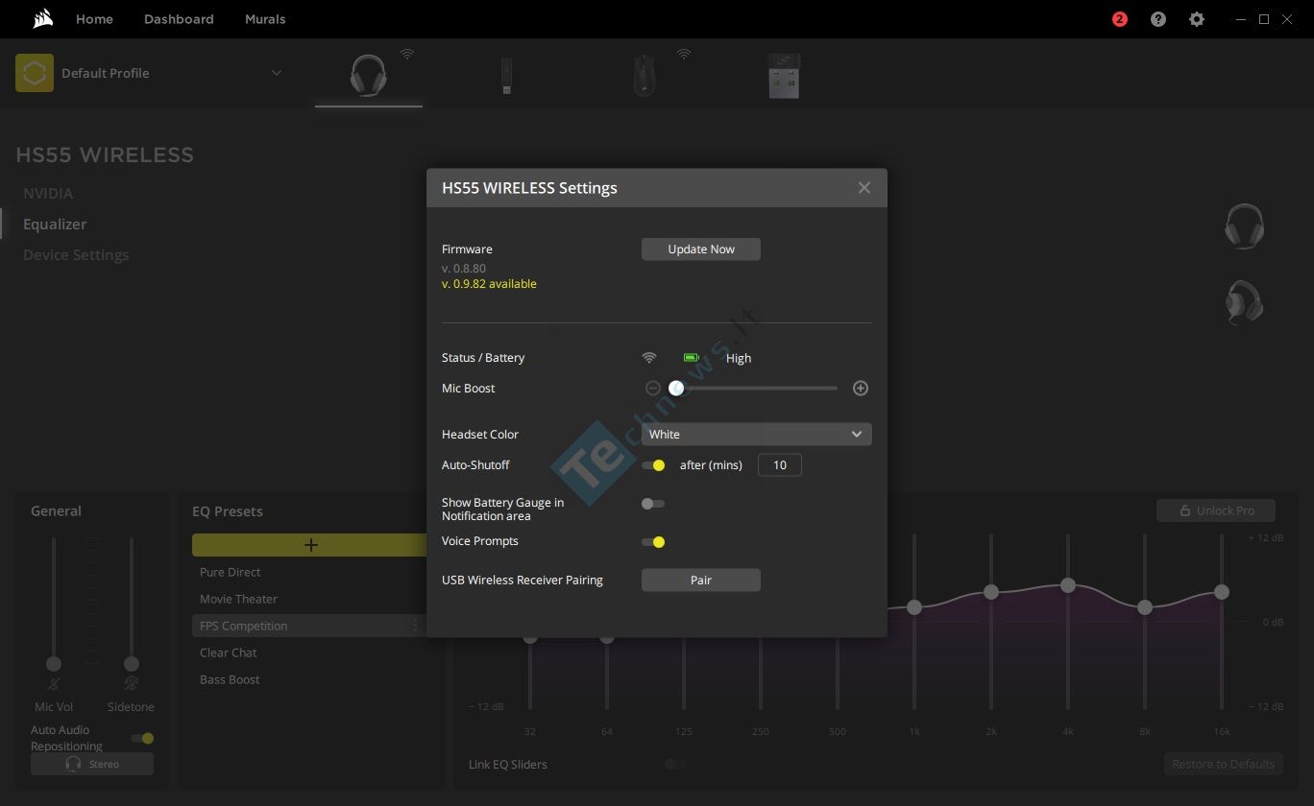The image size is (1314, 806).
Task: Click the 2k EQ band slider handle
Action: 991,592
